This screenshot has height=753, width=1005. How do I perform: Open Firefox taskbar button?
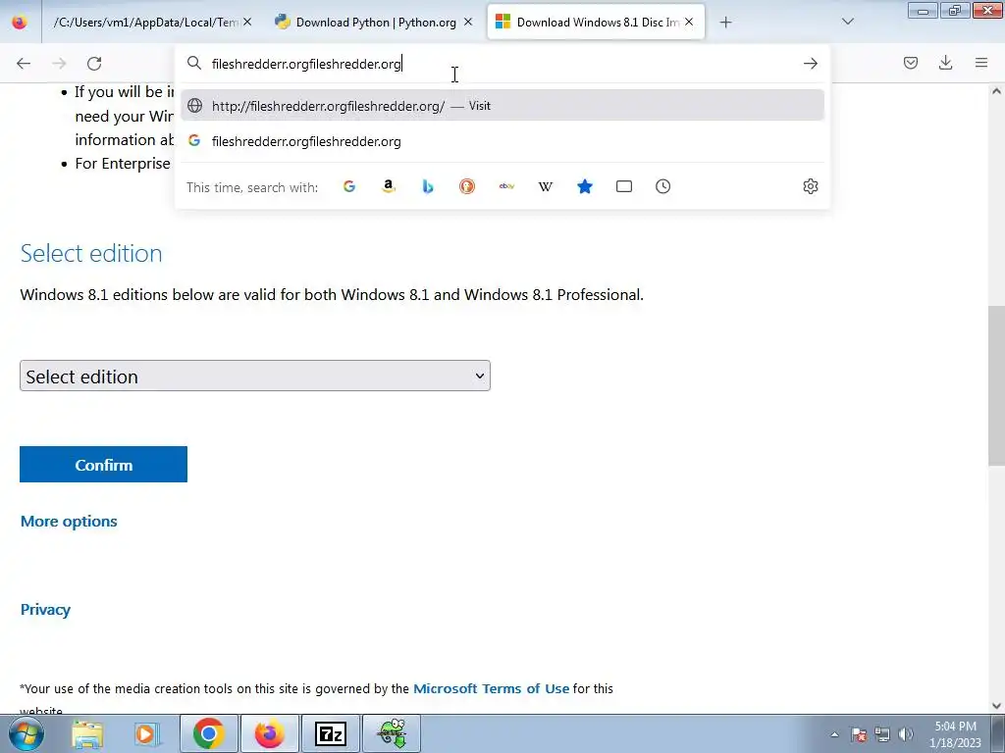[270, 733]
